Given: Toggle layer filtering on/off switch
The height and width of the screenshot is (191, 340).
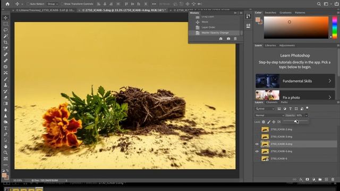Looking at the screenshot, I should click(307, 108).
